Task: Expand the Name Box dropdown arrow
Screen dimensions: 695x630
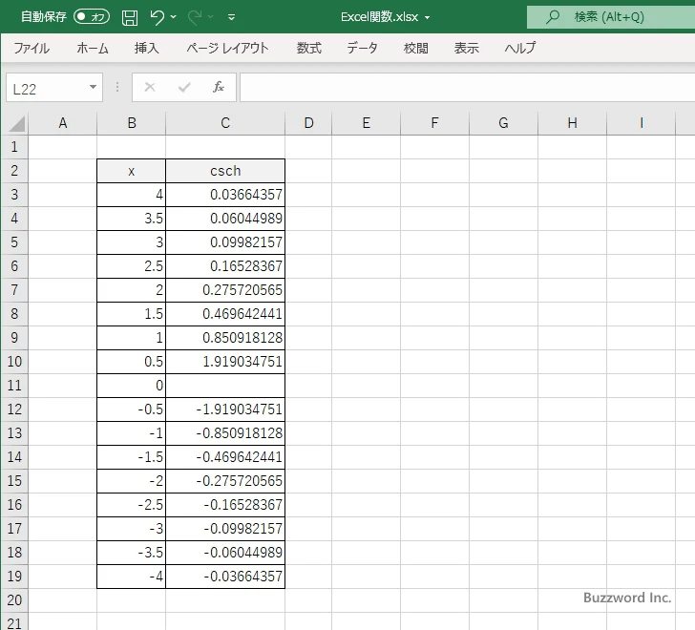Action: (x=94, y=87)
